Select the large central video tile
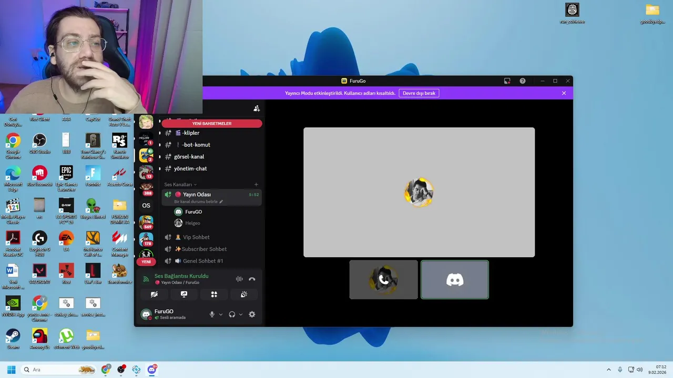 [419, 192]
